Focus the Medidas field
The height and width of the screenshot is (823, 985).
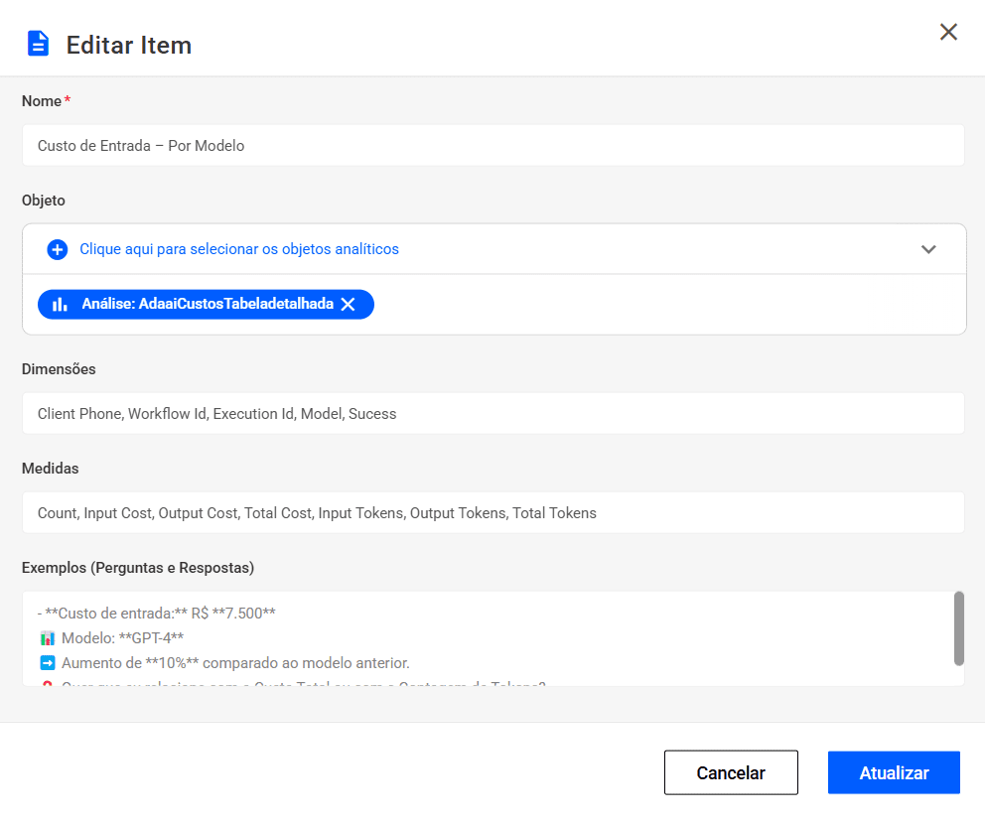(x=492, y=512)
